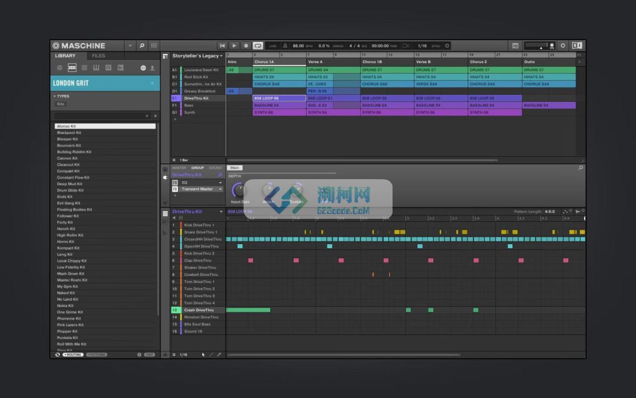Click the metronome icon in transport

[x=285, y=46]
